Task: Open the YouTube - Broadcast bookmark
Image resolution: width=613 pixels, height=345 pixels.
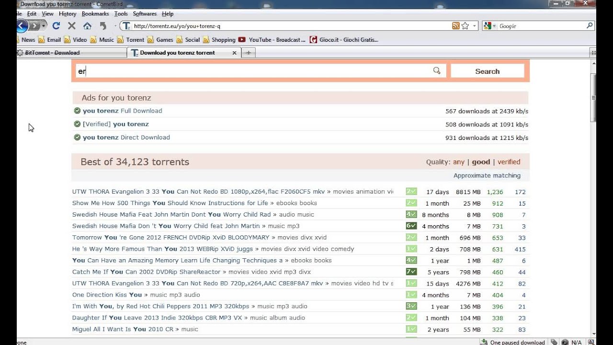Action: coord(272,40)
